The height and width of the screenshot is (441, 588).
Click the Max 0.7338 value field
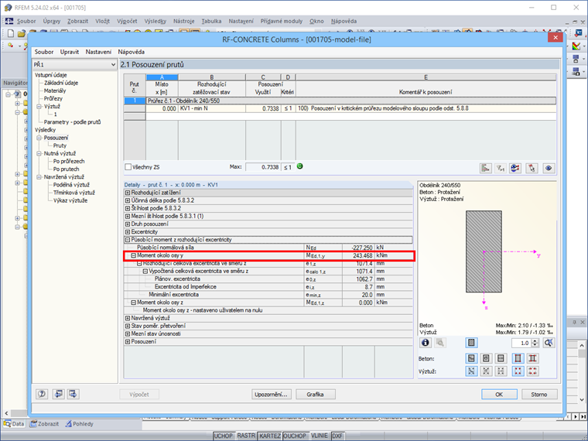tap(263, 167)
